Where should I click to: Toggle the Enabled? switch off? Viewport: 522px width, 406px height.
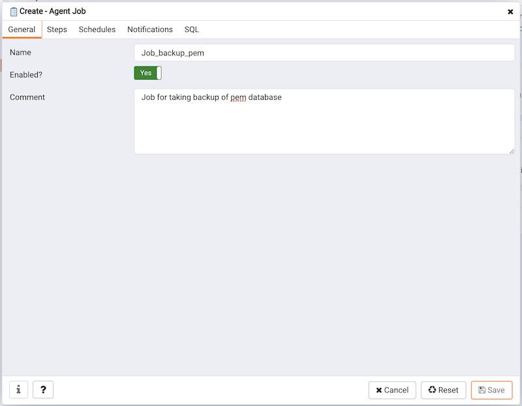148,73
